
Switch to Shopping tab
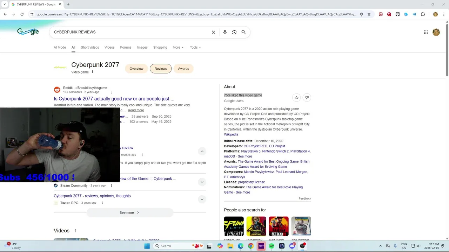tap(160, 48)
